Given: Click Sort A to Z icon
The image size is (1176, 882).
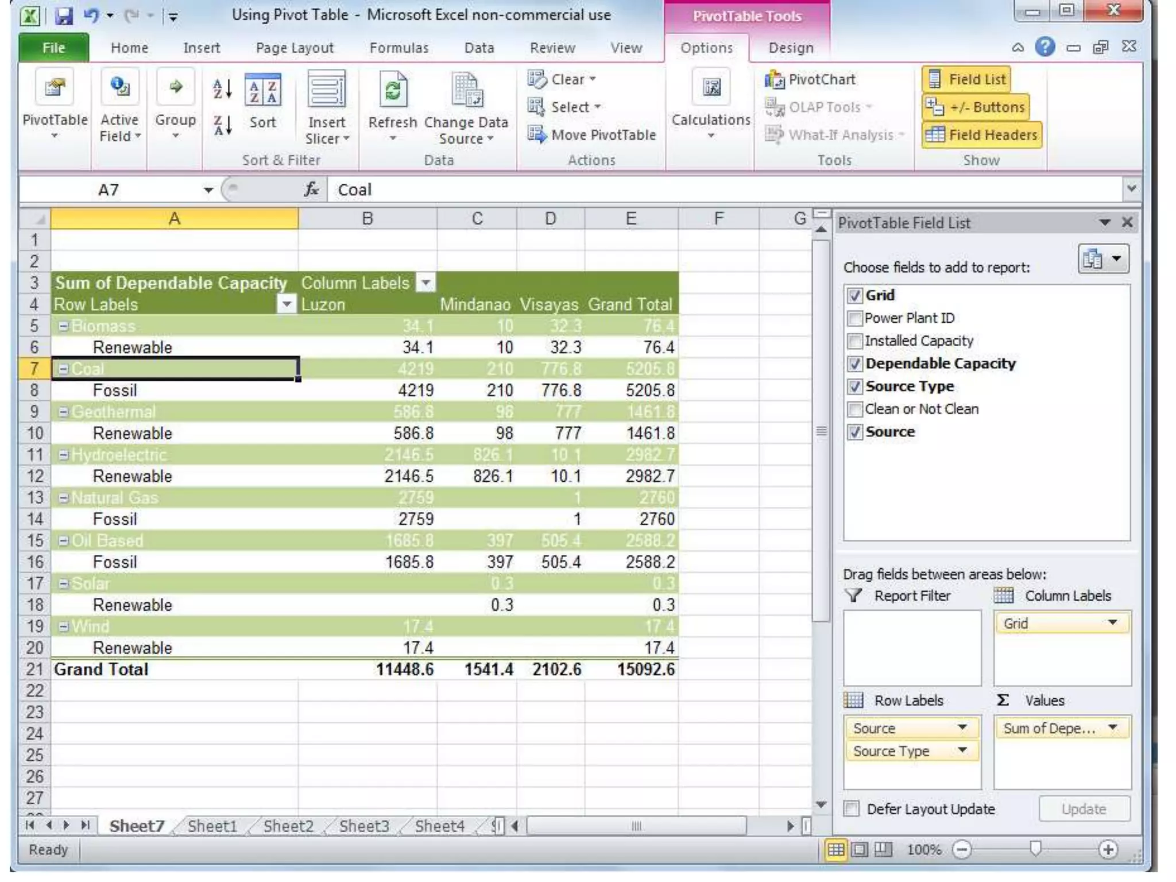Looking at the screenshot, I should click(222, 88).
